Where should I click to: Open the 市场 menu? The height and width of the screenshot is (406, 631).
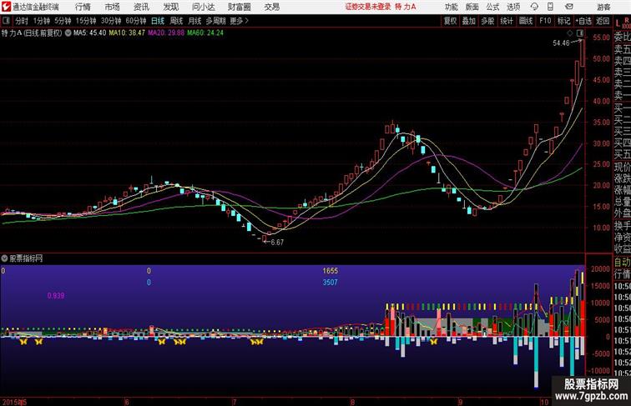coord(113,7)
